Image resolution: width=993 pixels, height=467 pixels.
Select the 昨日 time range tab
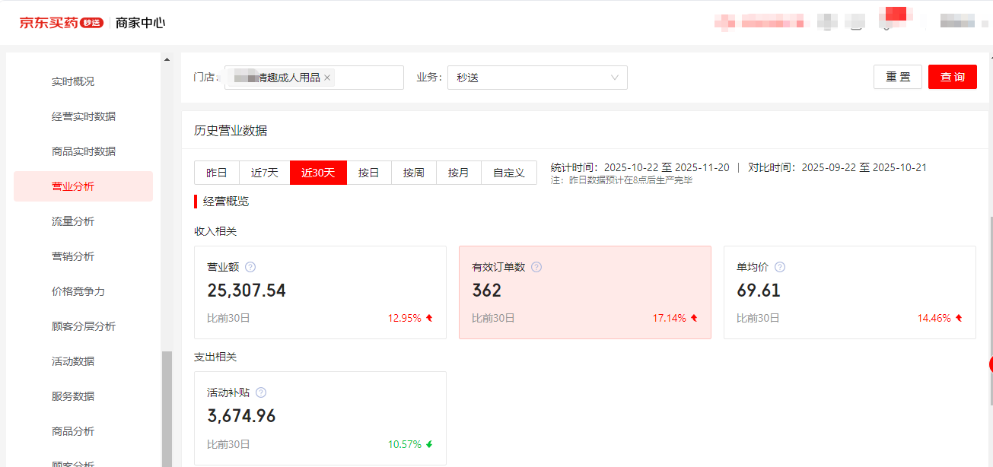click(x=217, y=173)
